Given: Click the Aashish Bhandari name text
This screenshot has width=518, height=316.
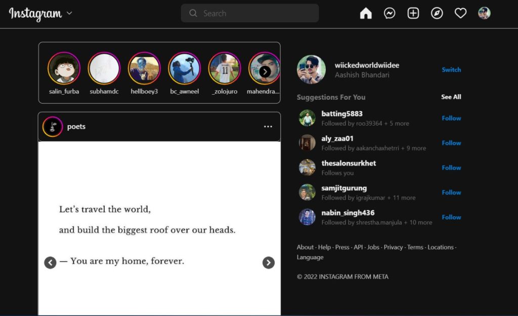Looking at the screenshot, I should (362, 75).
